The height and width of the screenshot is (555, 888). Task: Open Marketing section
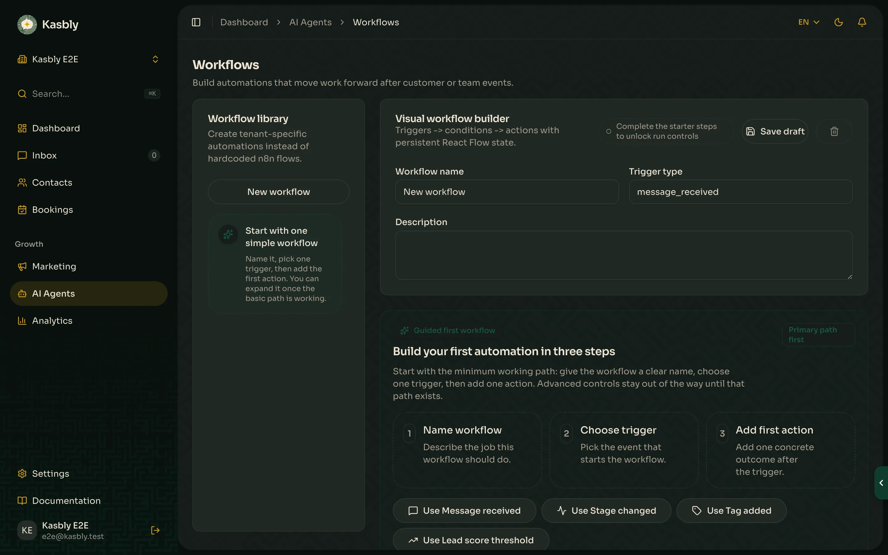coord(88,266)
